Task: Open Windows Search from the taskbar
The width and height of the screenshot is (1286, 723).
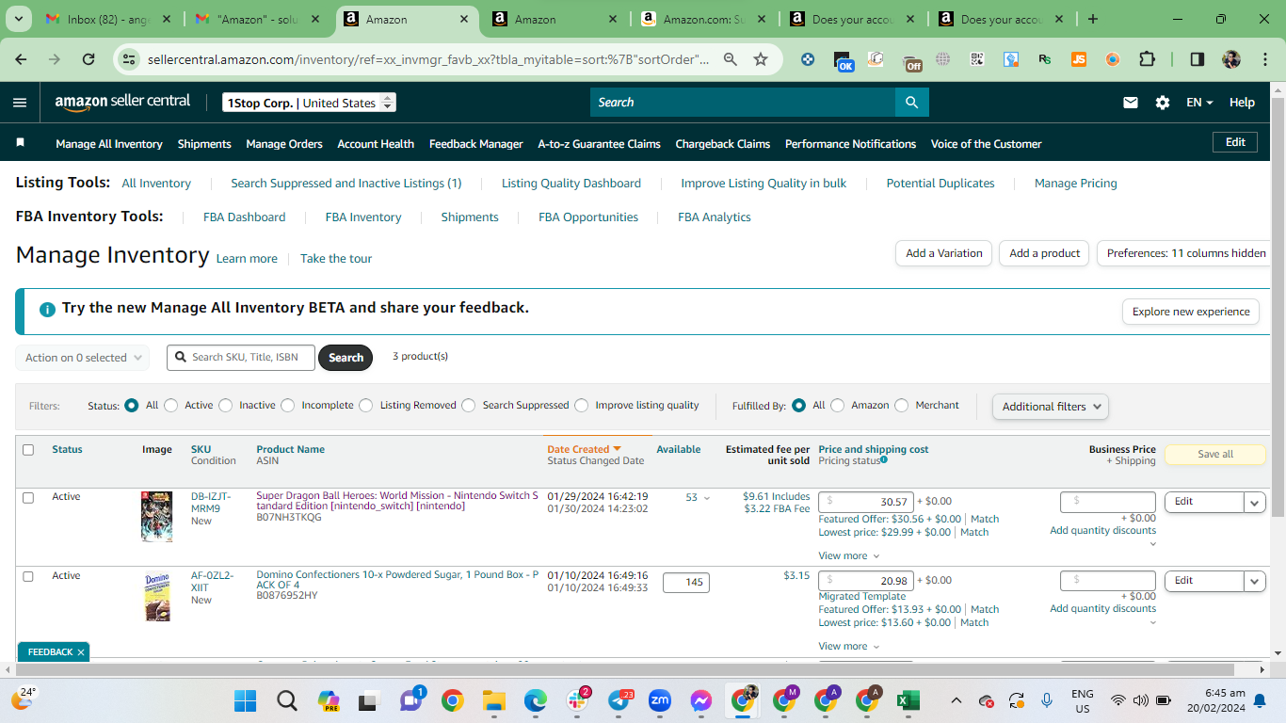Action: [287, 700]
